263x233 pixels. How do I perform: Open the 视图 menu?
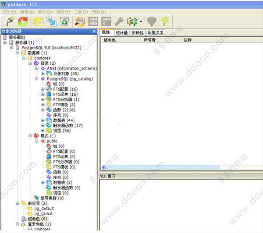[63, 12]
